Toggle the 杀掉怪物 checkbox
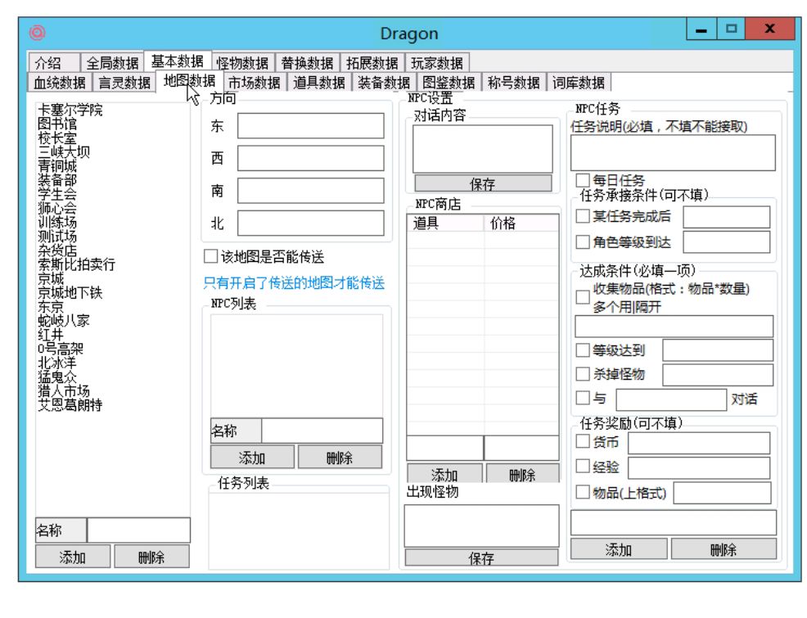The image size is (807, 618). 582,373
